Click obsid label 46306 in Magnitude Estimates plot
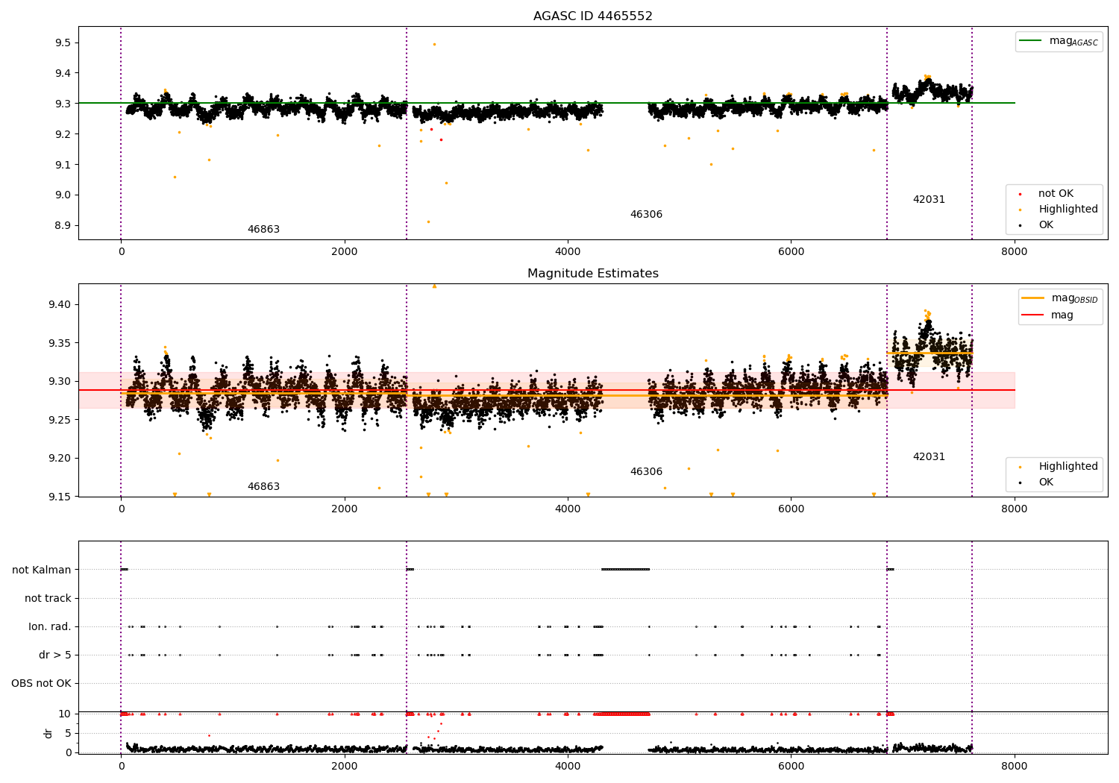Image resolution: width=1119 pixels, height=783 pixels. [x=646, y=472]
